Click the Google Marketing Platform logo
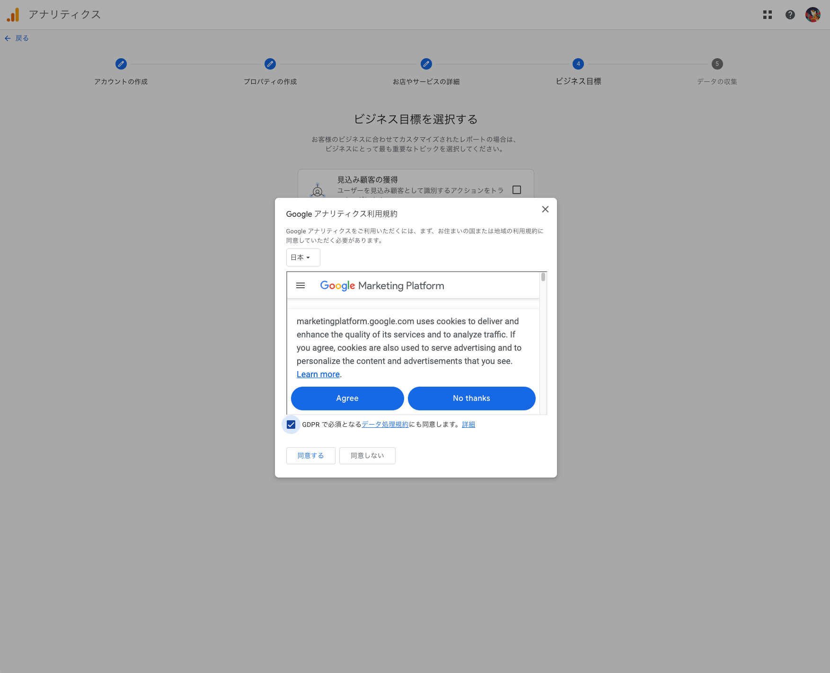The image size is (830, 673). tap(382, 285)
